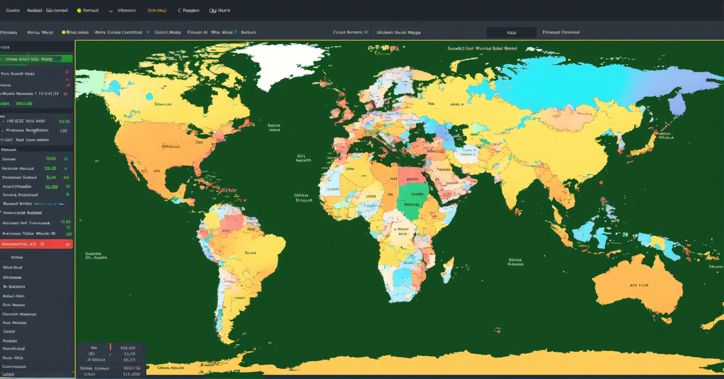Viewport: 724px width, 379px height.
Task: Click the green circle on Tmrea Scamfreml row
Action: pos(67,194)
